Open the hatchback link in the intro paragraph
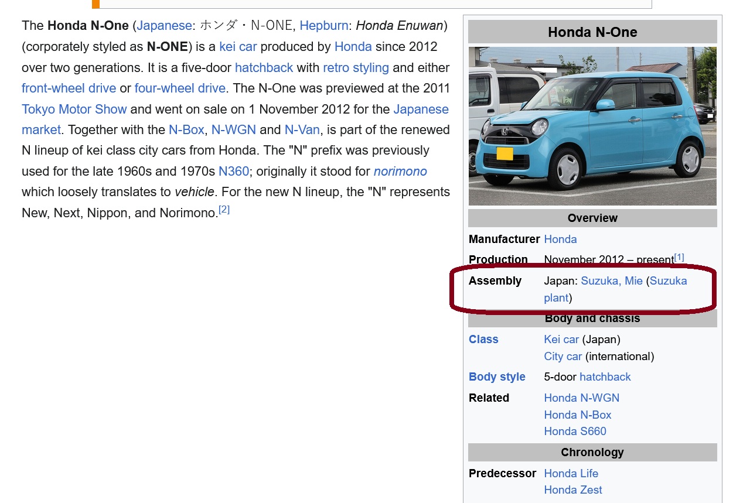733x503 pixels. pyautogui.click(x=264, y=67)
